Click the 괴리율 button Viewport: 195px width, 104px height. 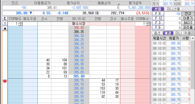click(x=188, y=28)
